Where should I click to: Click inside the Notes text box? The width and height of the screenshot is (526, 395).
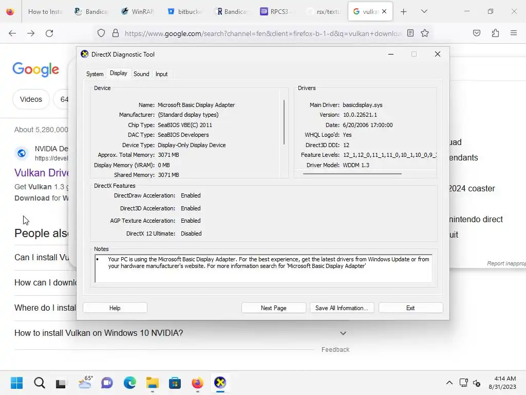click(264, 268)
